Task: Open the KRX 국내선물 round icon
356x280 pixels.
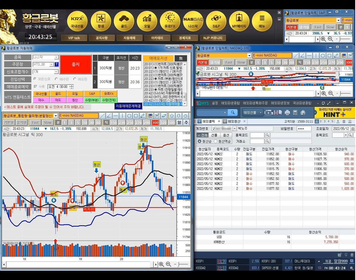Action: pos(77,22)
